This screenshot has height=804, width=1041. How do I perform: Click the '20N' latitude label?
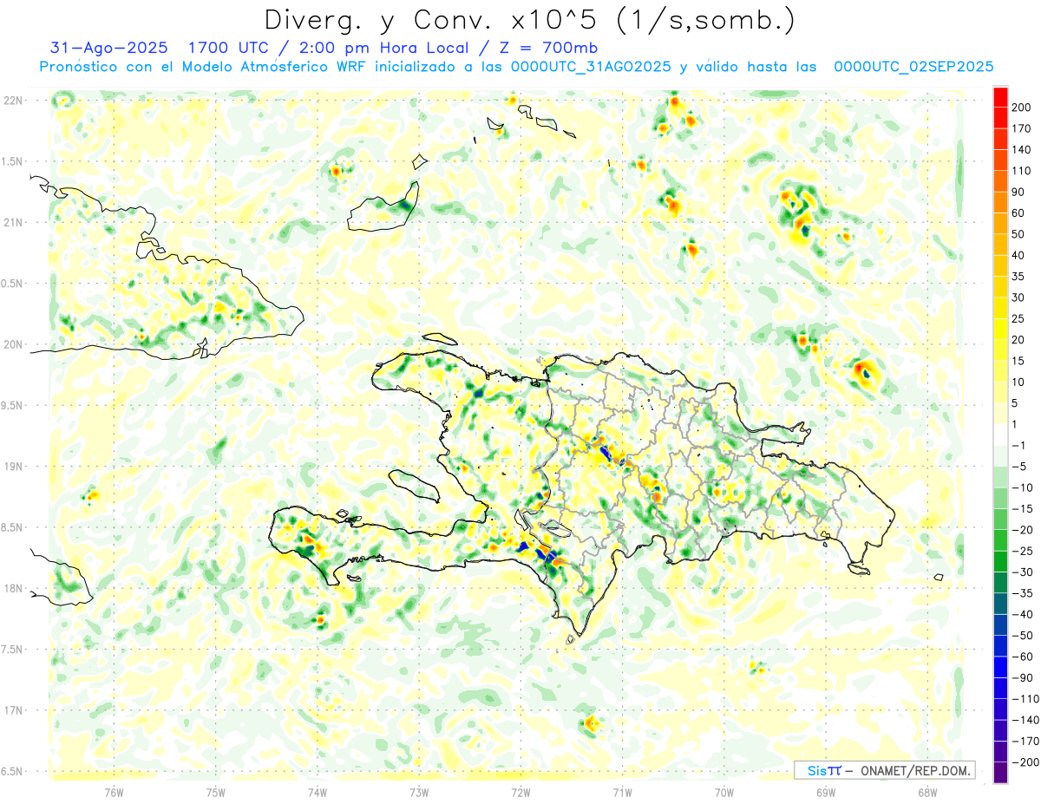click(14, 344)
